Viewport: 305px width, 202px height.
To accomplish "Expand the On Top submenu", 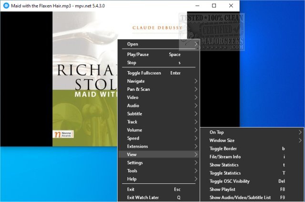I will tap(252, 132).
